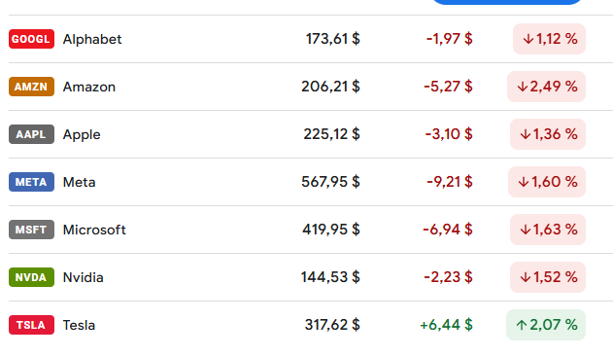Click Nvidia's -2,23 $ change value

[x=448, y=277]
